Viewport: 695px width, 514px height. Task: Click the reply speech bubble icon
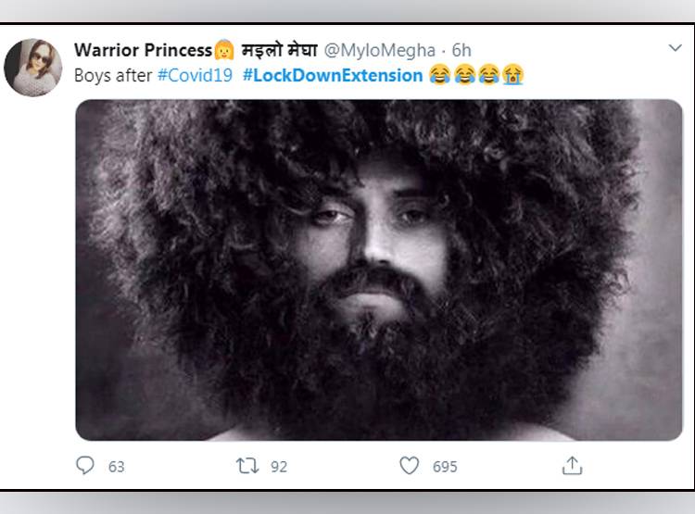coord(86,465)
